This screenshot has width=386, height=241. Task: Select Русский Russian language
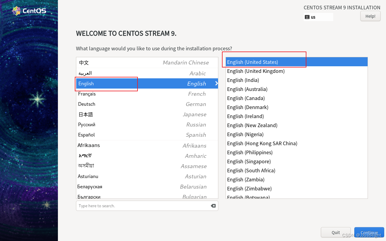coord(147,124)
